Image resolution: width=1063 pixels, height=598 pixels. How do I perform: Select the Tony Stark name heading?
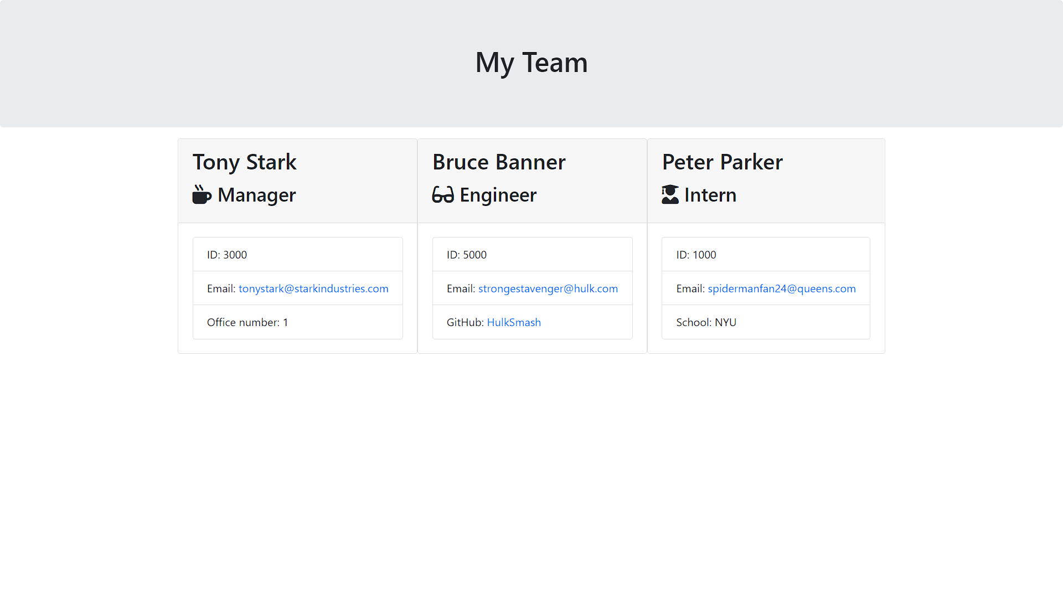click(x=244, y=162)
